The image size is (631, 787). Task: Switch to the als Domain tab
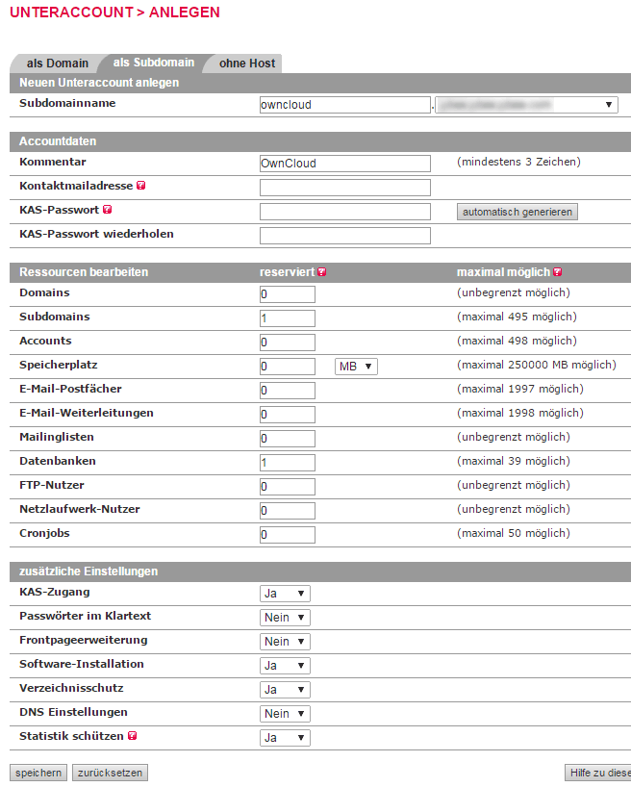tap(57, 63)
